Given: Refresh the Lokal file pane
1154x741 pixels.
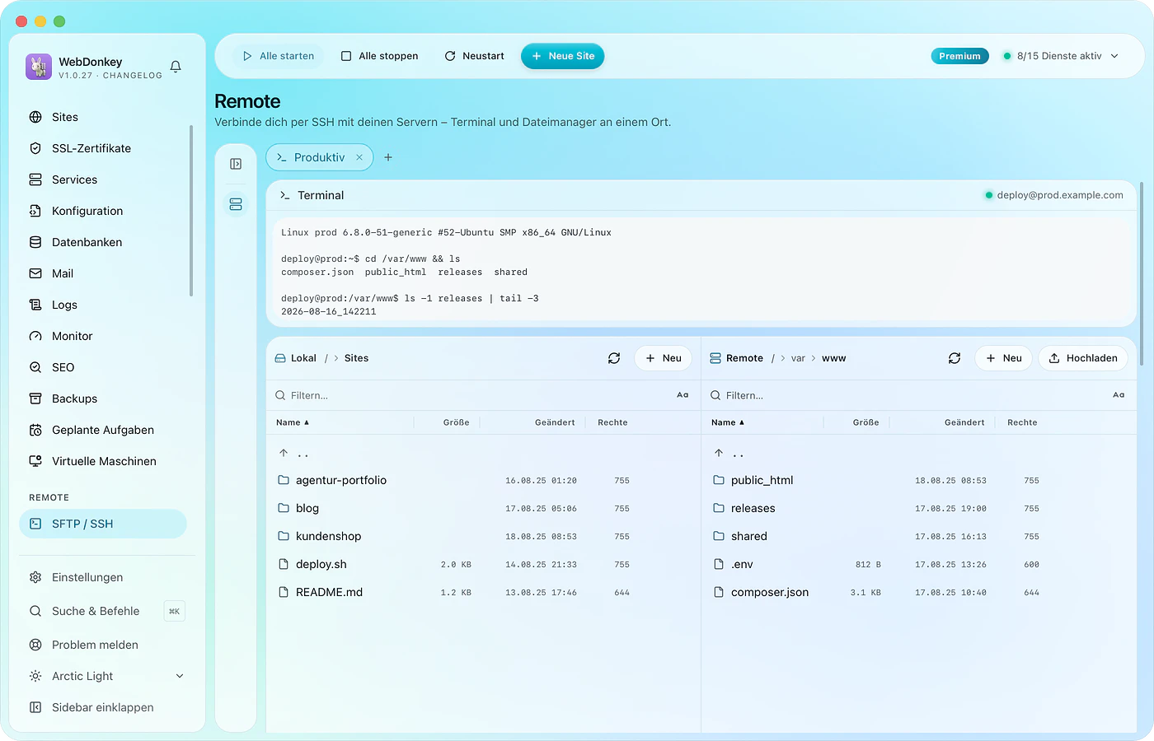Looking at the screenshot, I should [x=614, y=358].
